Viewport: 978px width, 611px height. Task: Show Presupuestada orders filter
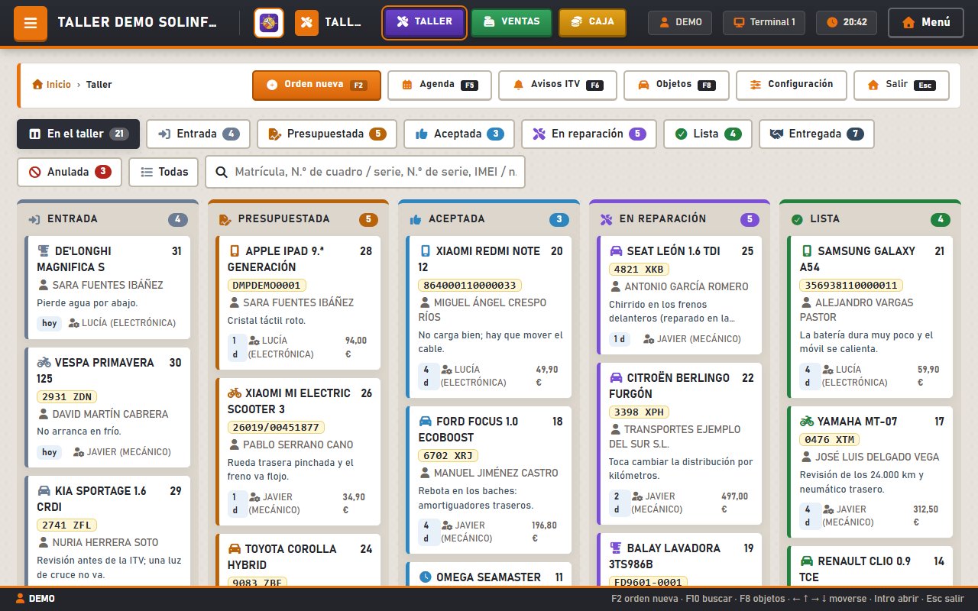pos(327,134)
